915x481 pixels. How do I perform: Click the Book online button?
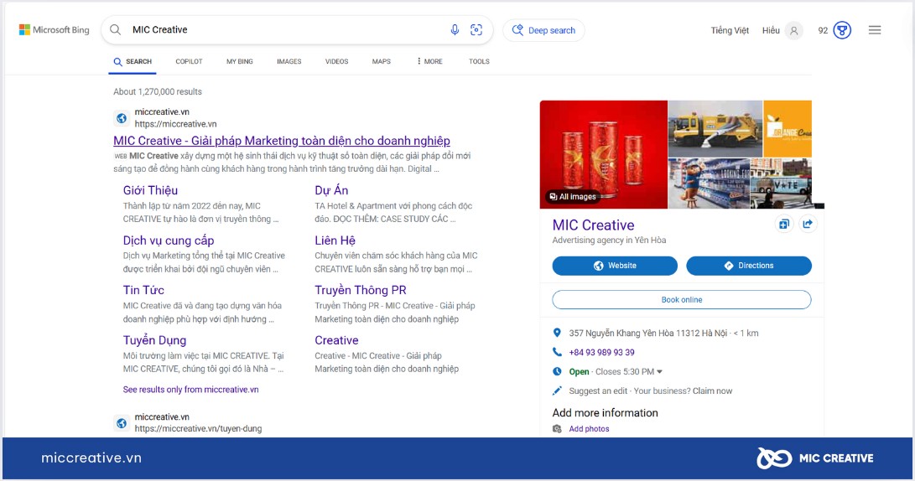[x=681, y=300]
